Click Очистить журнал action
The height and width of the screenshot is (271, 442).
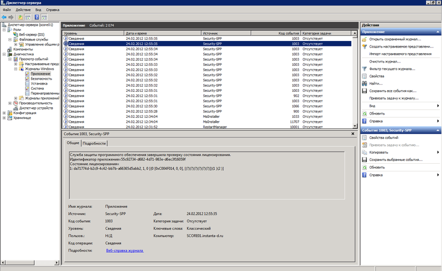coord(385,61)
